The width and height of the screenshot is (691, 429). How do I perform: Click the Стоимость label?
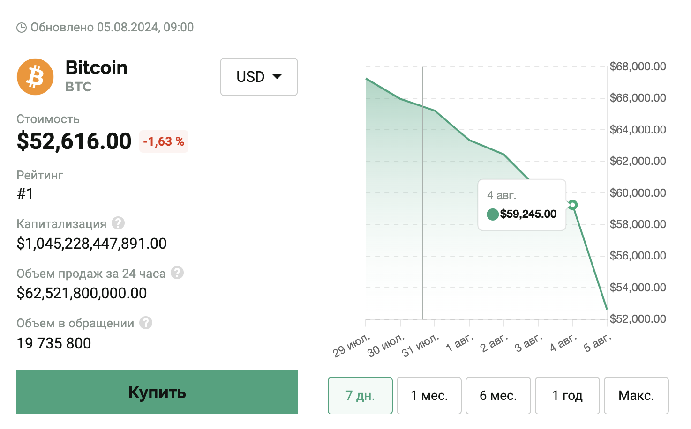tap(48, 119)
